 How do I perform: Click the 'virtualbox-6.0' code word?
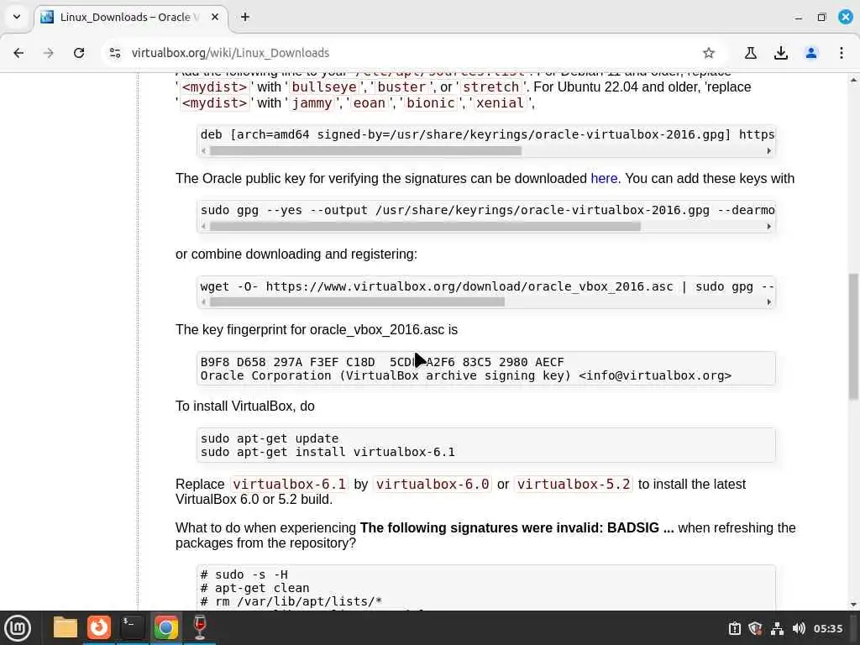point(433,485)
